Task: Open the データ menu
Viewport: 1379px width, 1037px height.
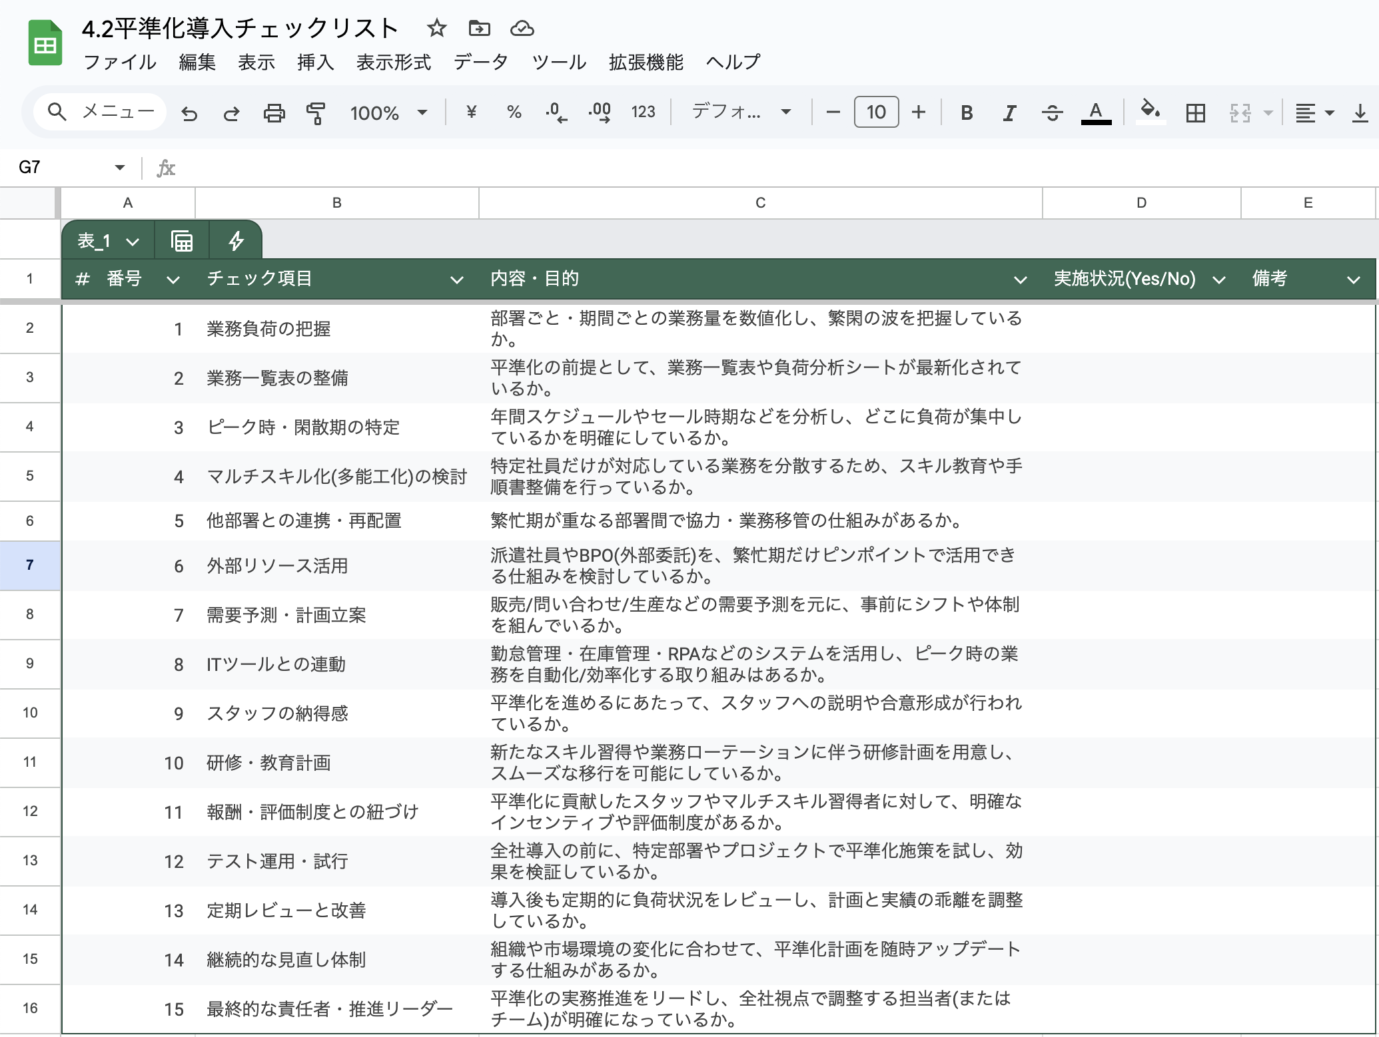Action: [x=481, y=62]
